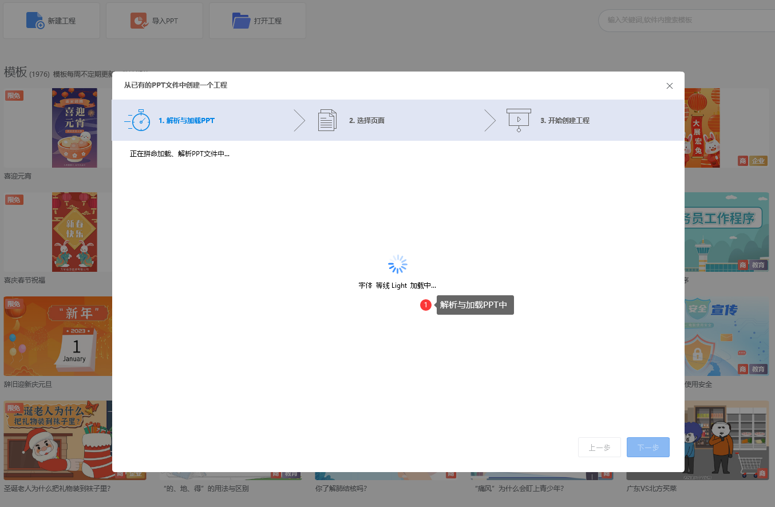Click the 上一步 button
Viewport: 775px width, 507px height.
599,447
